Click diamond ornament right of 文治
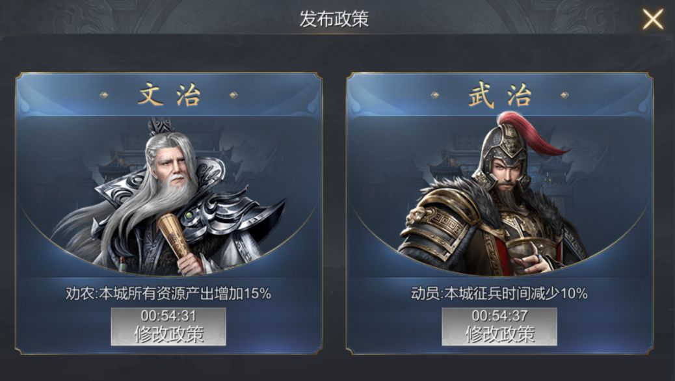675x381 pixels. [x=233, y=95]
